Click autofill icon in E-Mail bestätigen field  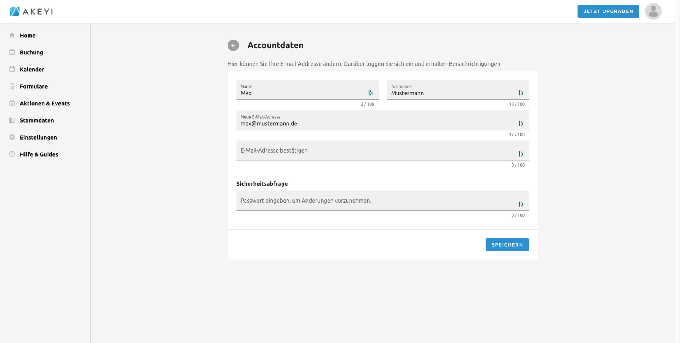[521, 154]
